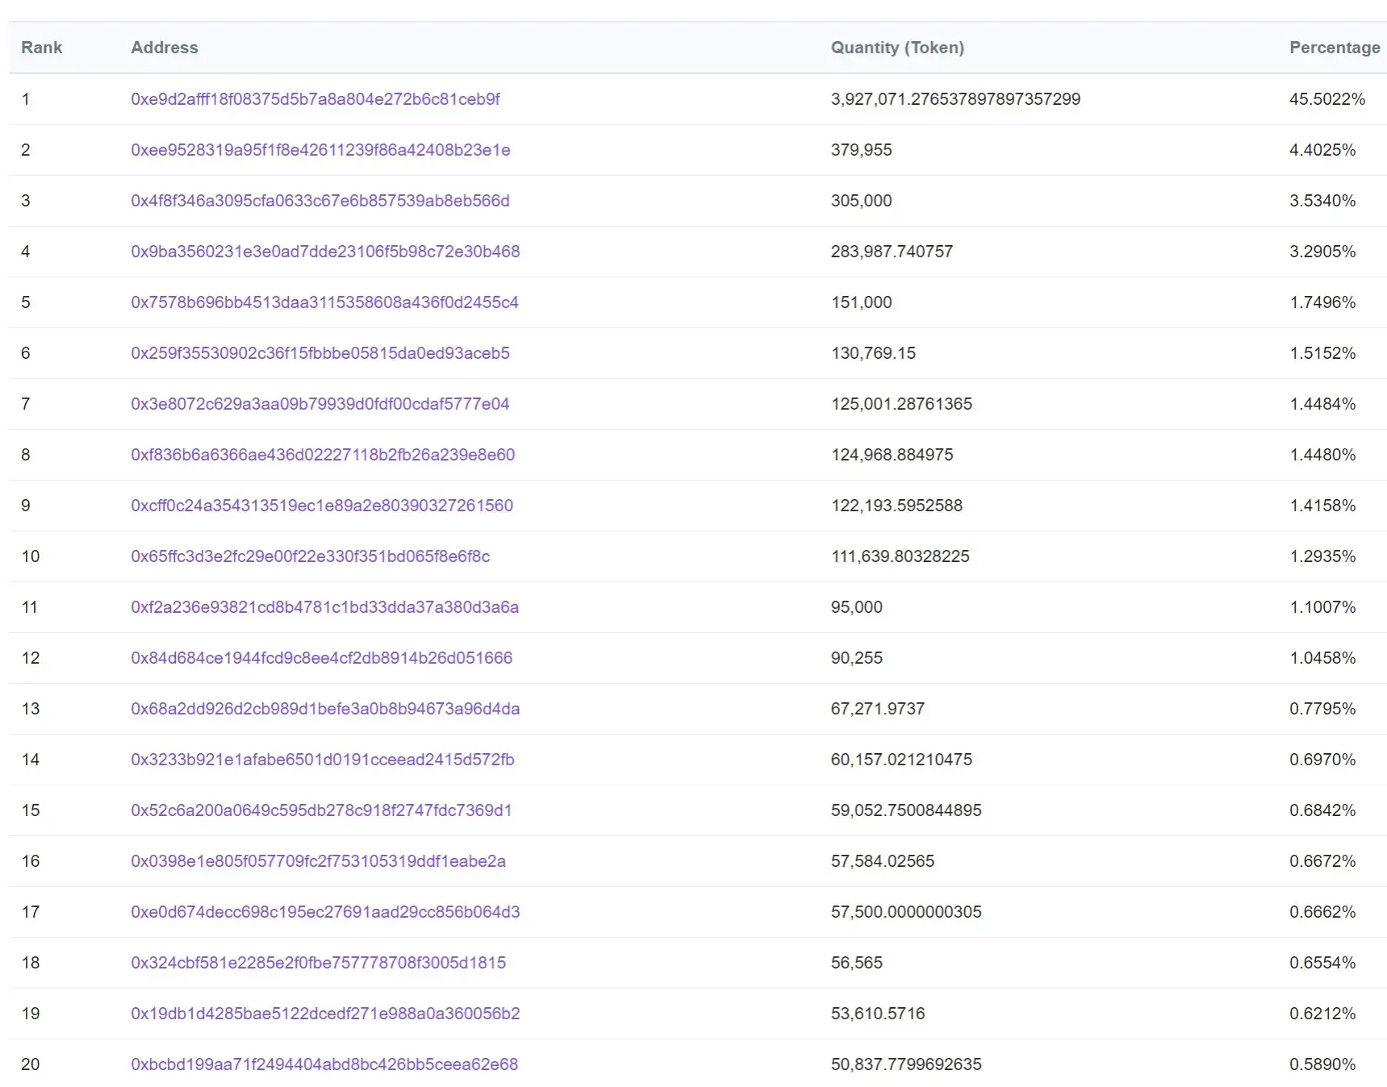Viewport: 1387px width, 1087px height.
Task: Open address 0xe0d674decc698c195ec27691aad29cc856b064d3
Action: pyautogui.click(x=325, y=912)
